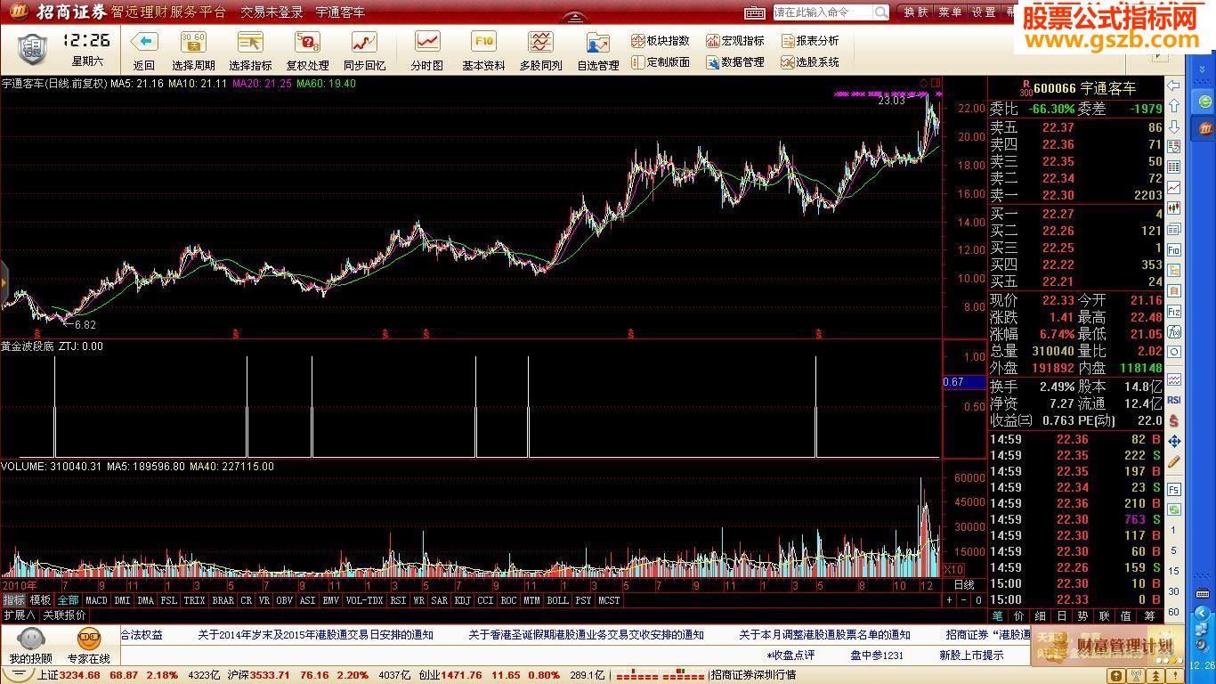
Task: Click the 返回 back toolbar icon
Action: [x=143, y=50]
